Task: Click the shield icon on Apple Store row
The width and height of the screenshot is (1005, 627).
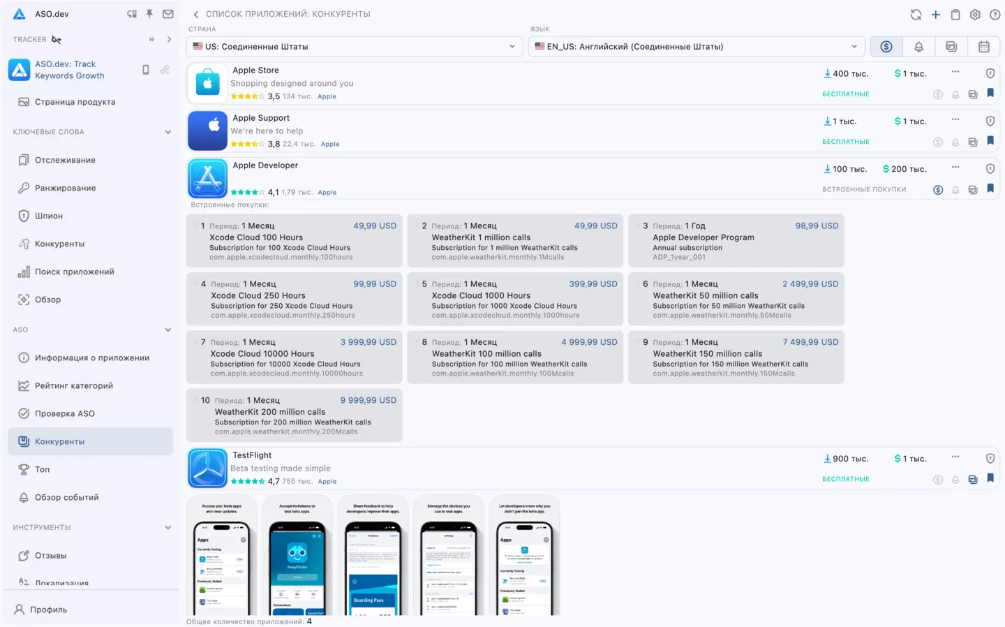Action: (x=990, y=73)
